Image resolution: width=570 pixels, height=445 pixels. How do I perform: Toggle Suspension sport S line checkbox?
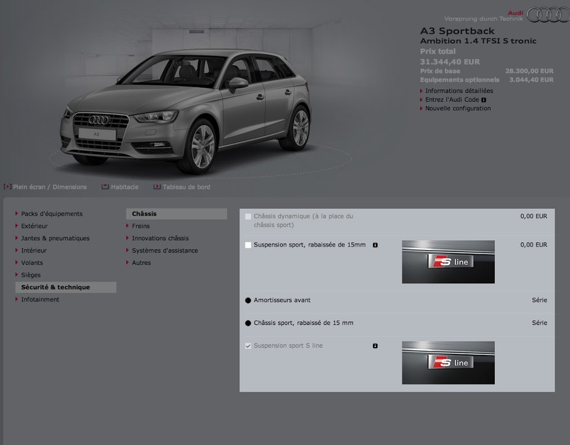coord(248,346)
